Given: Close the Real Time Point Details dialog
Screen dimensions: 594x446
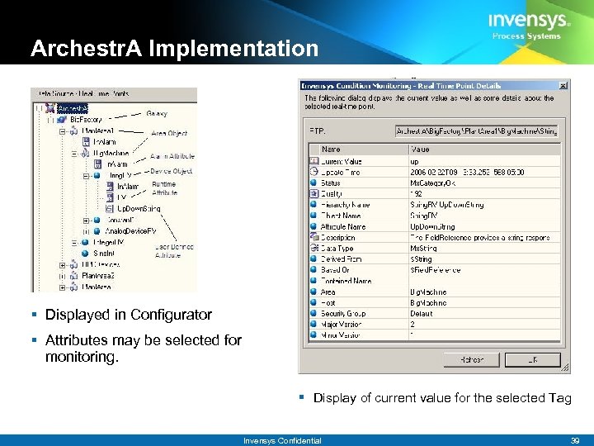Looking at the screenshot, I should [563, 86].
